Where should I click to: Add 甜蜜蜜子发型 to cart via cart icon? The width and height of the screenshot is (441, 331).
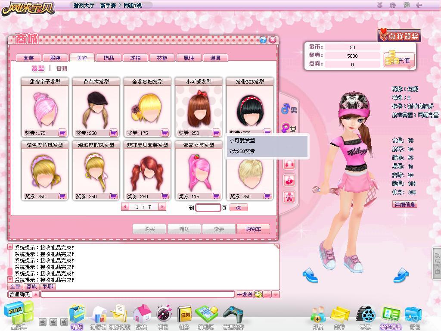[x=62, y=133]
